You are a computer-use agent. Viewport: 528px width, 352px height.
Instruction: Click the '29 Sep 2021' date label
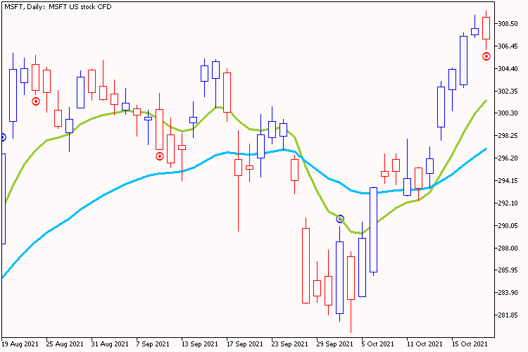coord(334,344)
